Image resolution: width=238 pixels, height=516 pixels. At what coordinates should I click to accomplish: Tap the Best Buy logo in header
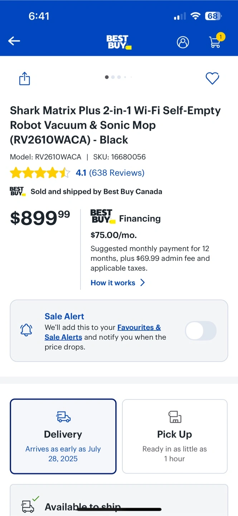[119, 42]
